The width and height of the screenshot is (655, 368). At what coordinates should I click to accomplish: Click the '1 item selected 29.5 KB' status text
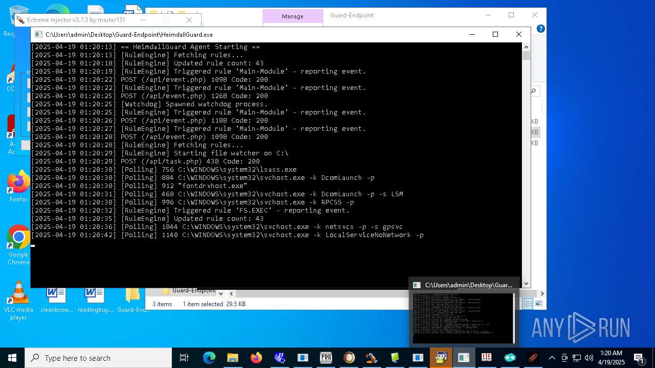(214, 304)
